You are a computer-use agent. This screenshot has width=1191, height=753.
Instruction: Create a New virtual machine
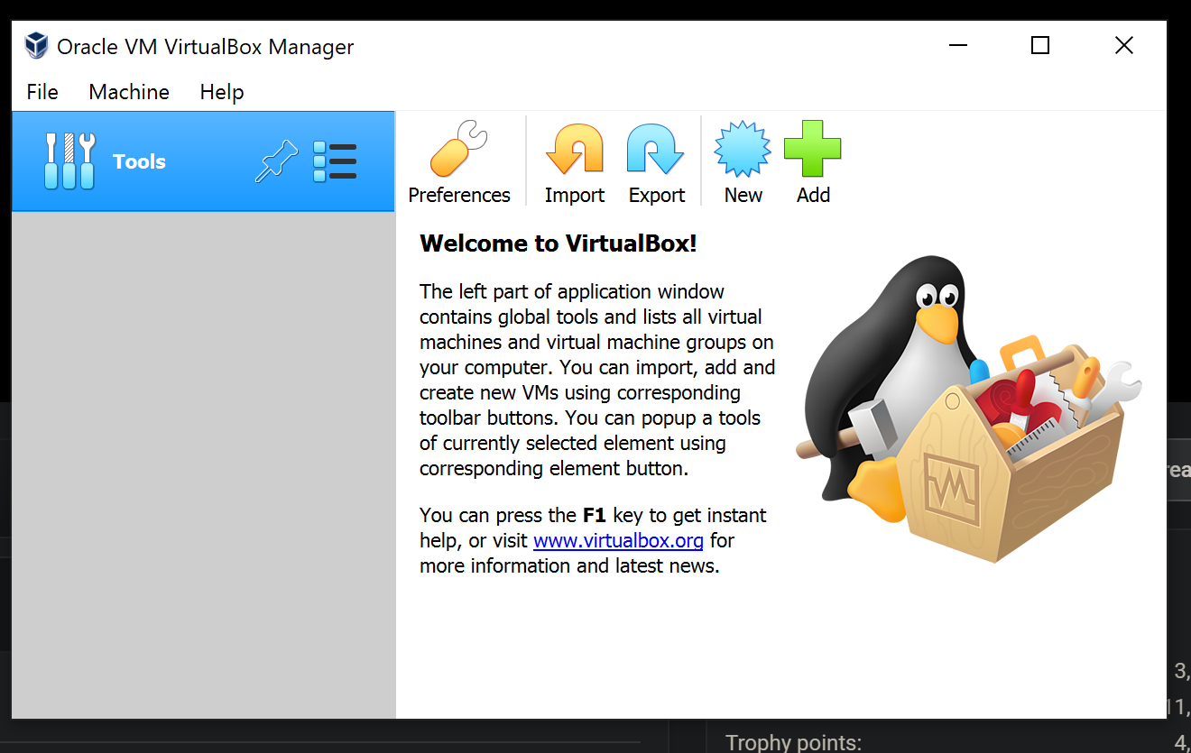[x=743, y=162]
